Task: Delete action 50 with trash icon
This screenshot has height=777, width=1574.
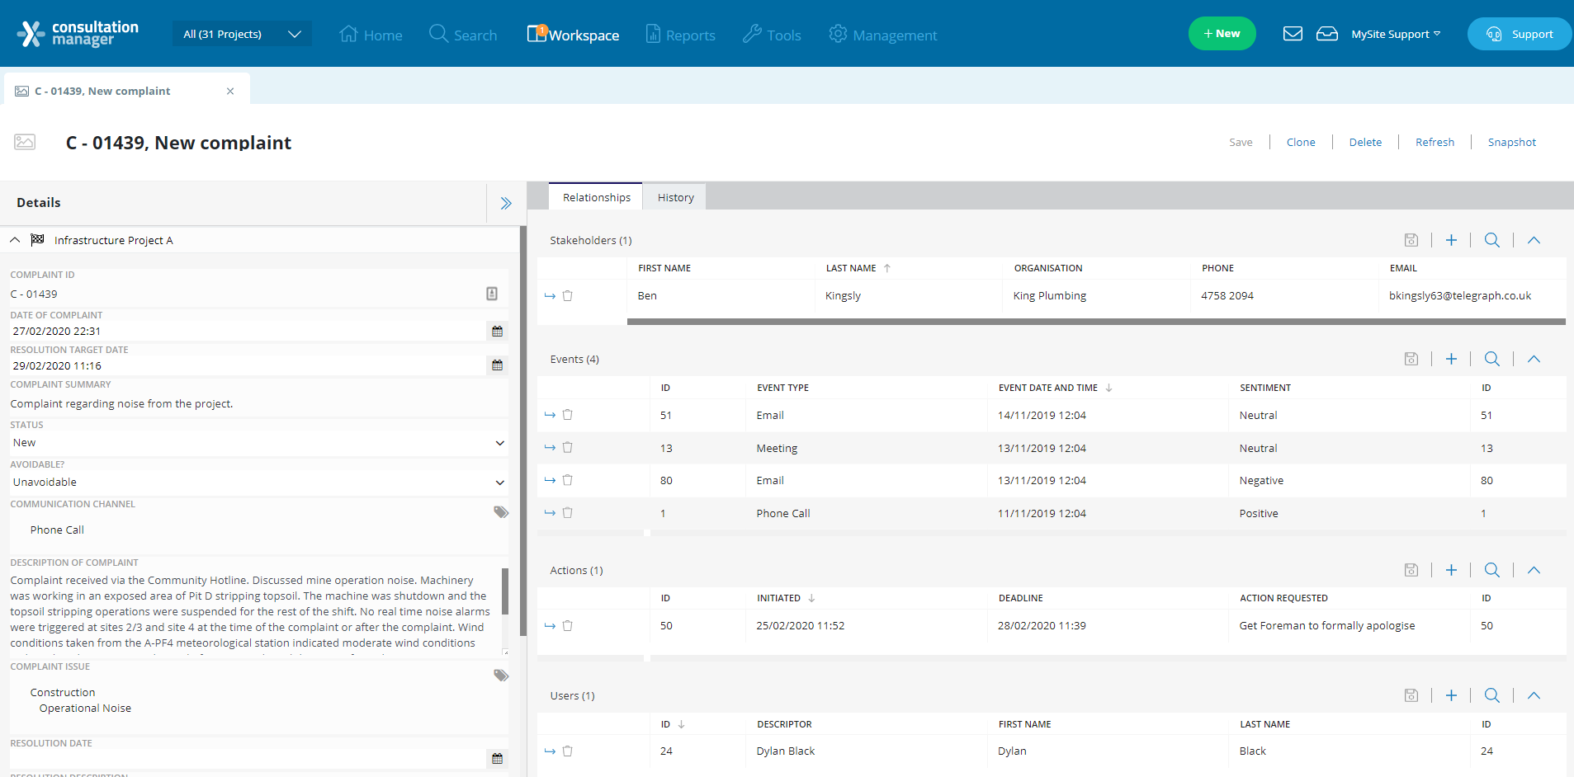Action: (x=568, y=625)
